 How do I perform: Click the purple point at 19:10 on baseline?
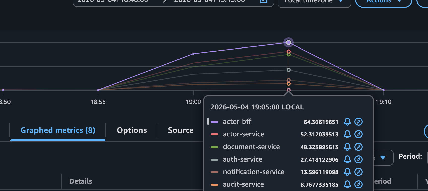tap(384, 90)
